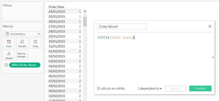Screen dimensions: 219x101
Task: Select the 10/02/2015 row
Action: tap(65, 96)
